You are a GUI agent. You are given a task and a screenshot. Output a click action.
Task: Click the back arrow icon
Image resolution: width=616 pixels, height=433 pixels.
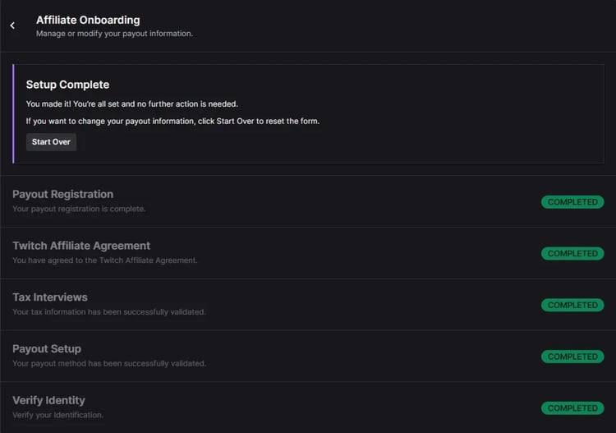[x=12, y=25]
